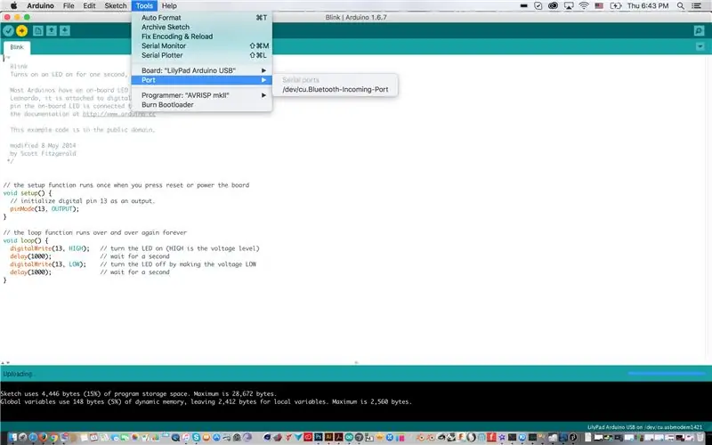
Task: Choose Archive Sketch menu item
Action: click(202, 27)
